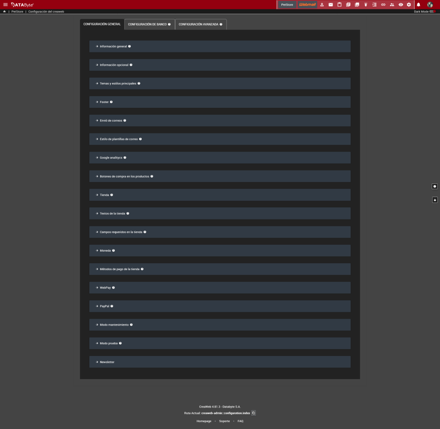
Task: Follow the Soporte footer link
Action: [224, 421]
